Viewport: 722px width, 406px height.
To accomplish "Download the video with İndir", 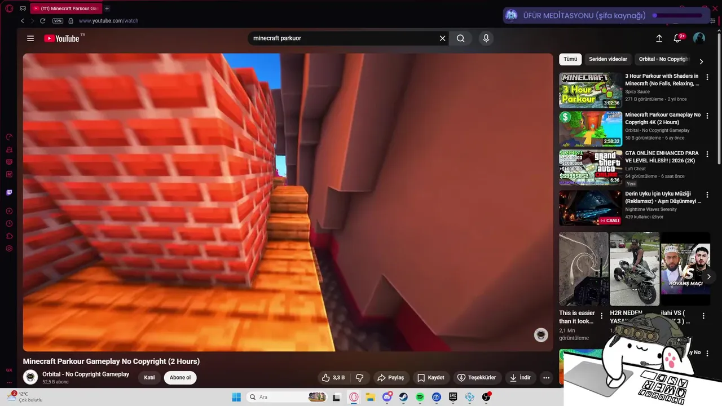I will [520, 378].
